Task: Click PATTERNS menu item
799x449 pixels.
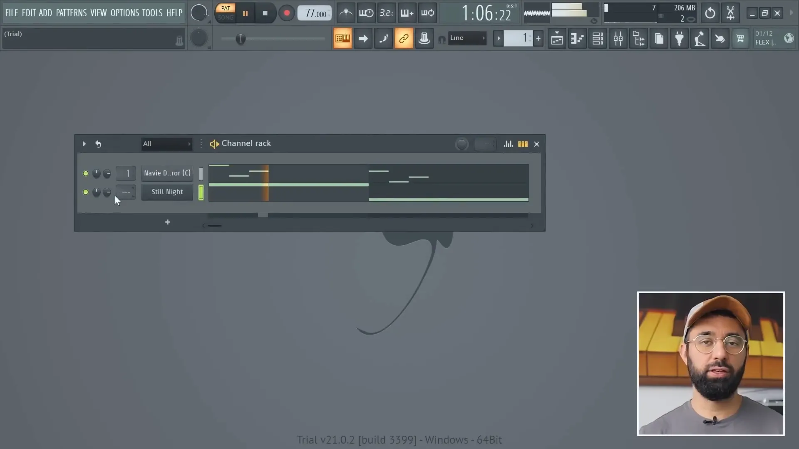Action: pyautogui.click(x=70, y=12)
